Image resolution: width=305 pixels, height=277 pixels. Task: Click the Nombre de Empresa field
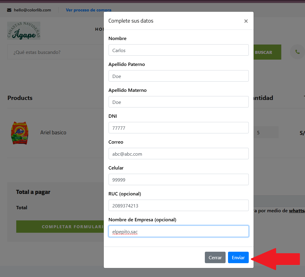click(x=178, y=232)
